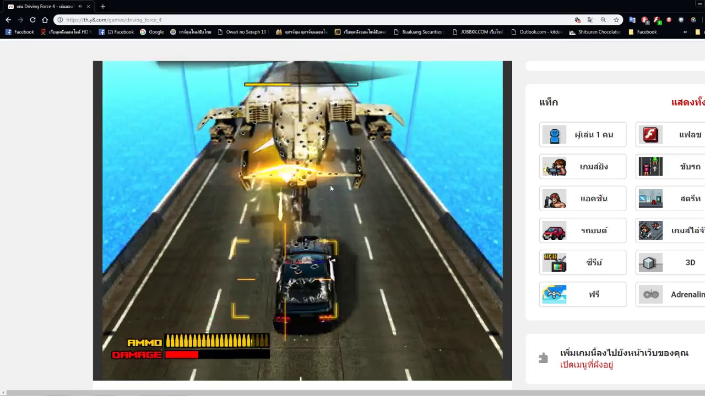Click the red Flash logo thumbnail
705x396 pixels.
coord(650,135)
